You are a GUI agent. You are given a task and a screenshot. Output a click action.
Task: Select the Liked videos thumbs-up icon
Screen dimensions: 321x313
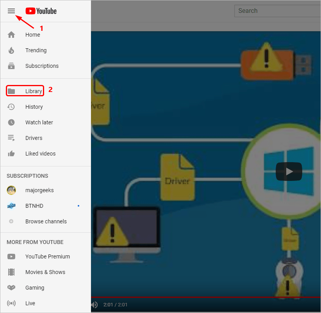click(x=11, y=154)
